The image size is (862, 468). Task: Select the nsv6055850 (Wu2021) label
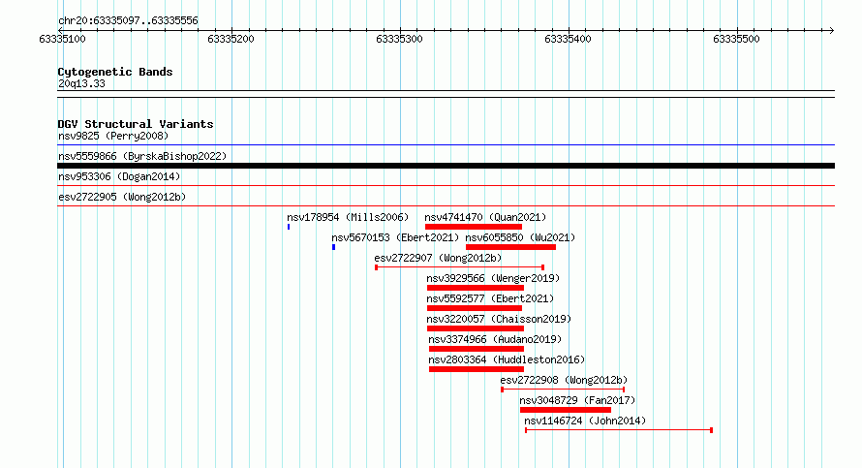(x=520, y=237)
